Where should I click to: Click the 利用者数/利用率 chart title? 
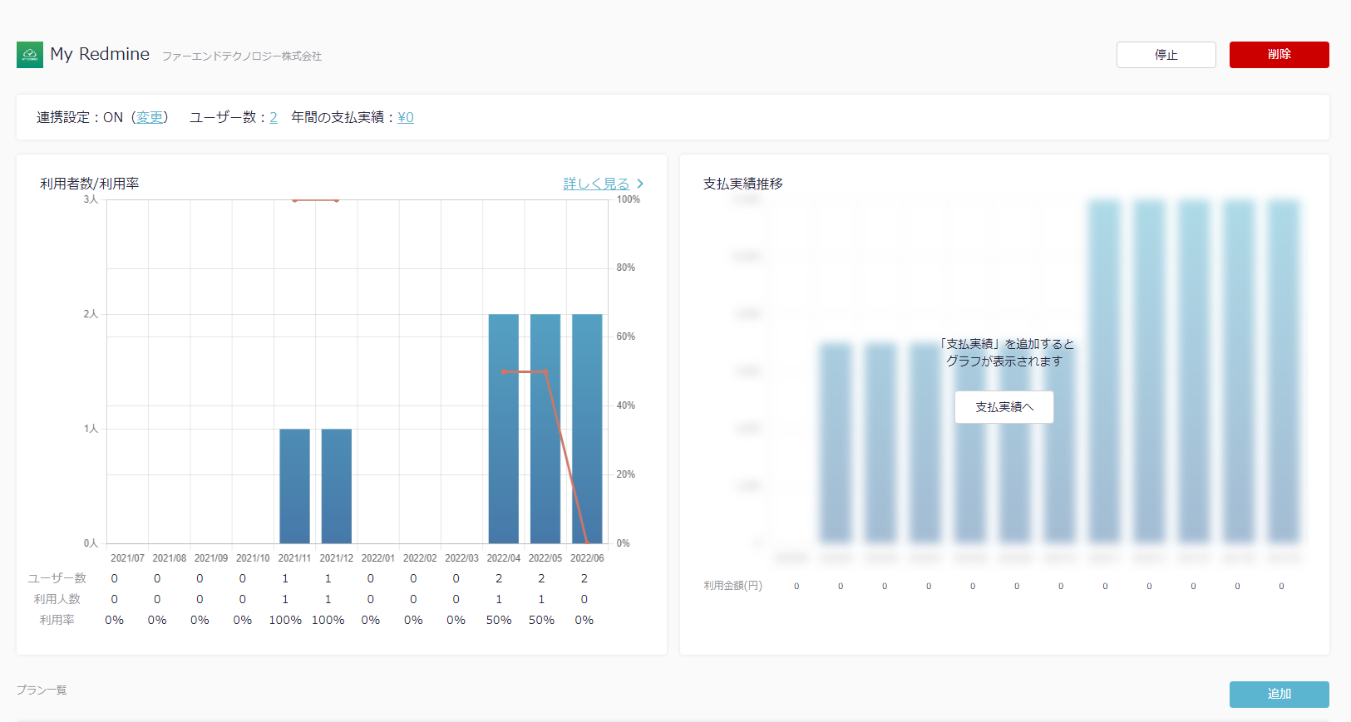tap(89, 184)
